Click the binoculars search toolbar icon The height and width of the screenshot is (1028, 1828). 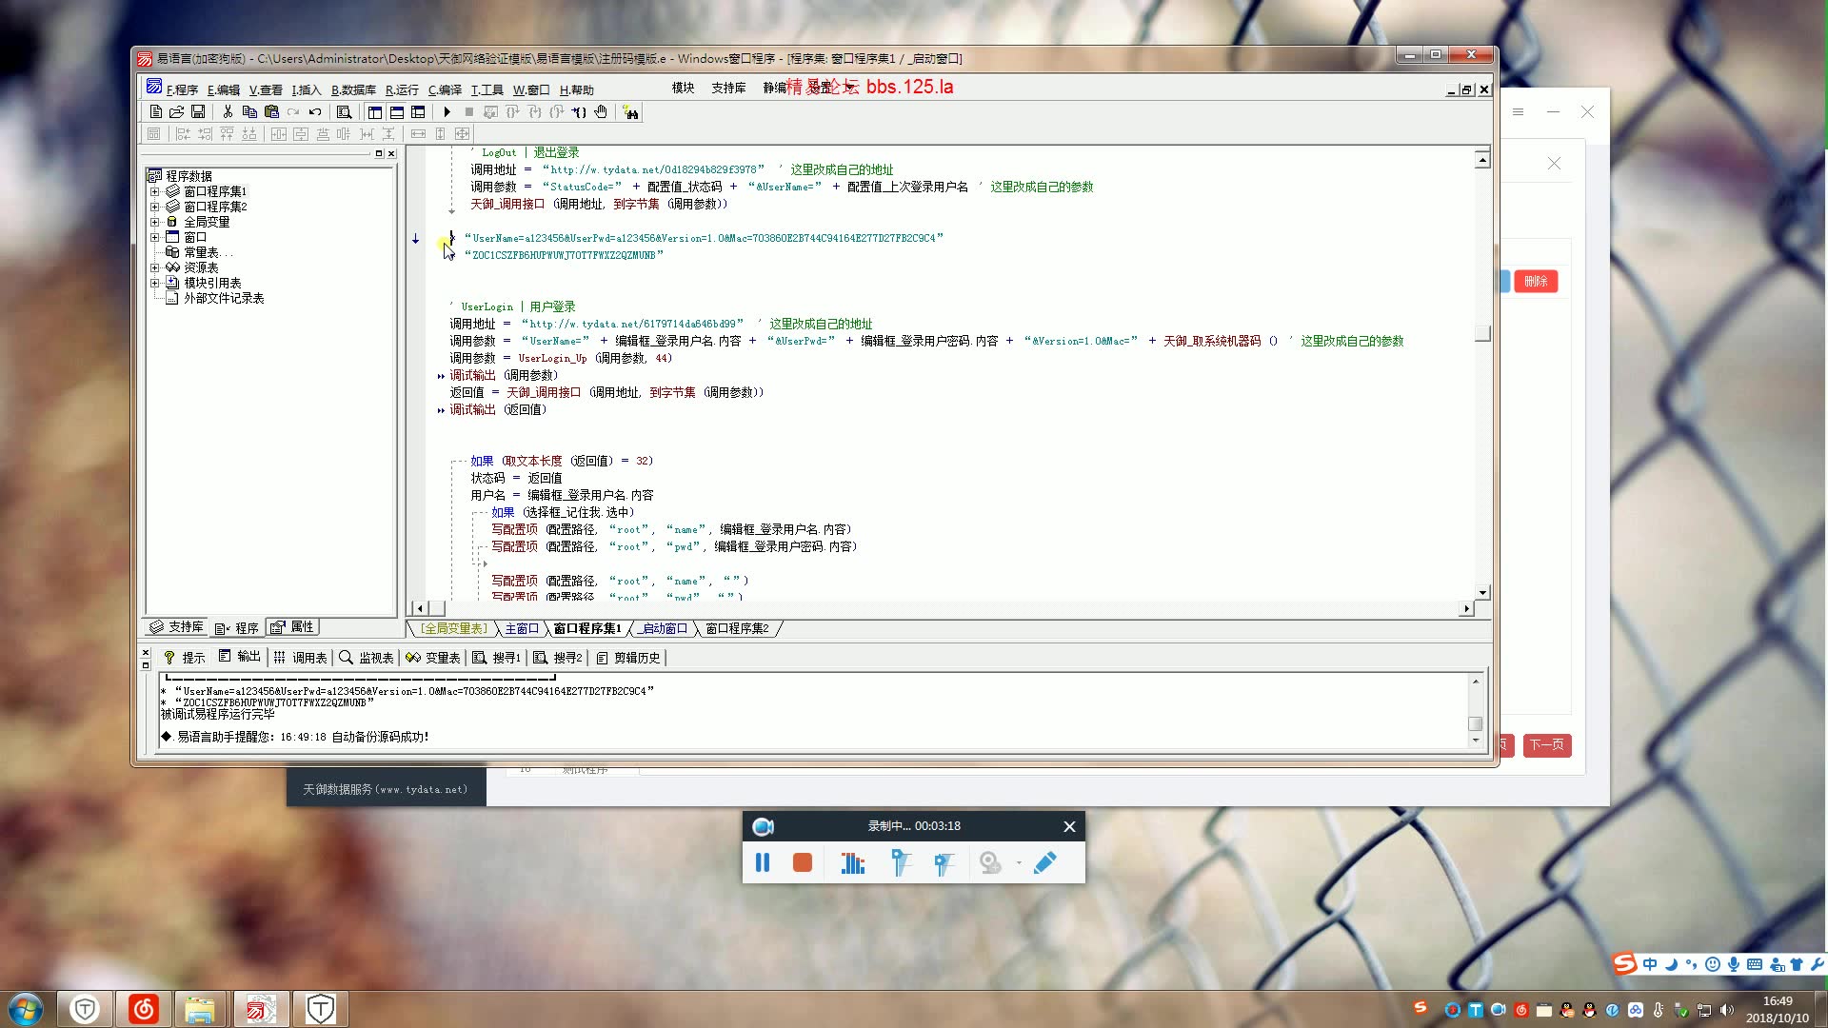[x=630, y=112]
